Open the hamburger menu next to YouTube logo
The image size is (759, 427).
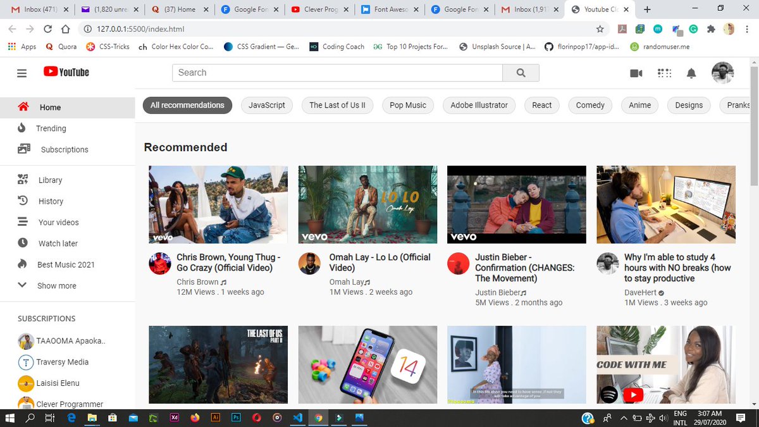pyautogui.click(x=22, y=73)
